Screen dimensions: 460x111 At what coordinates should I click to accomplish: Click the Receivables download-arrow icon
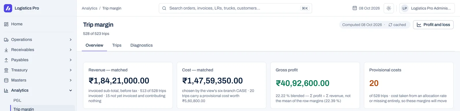tap(6, 50)
